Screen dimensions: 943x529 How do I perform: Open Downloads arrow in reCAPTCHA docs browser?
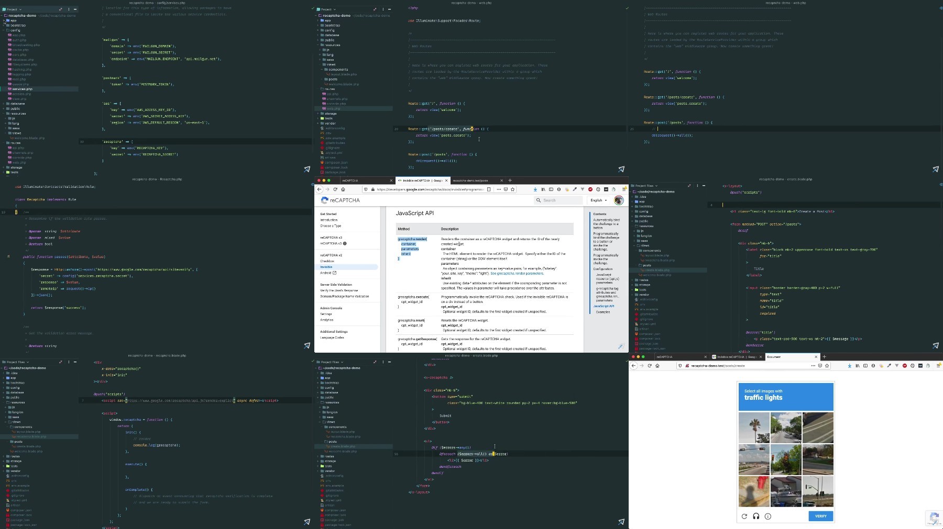pos(535,189)
